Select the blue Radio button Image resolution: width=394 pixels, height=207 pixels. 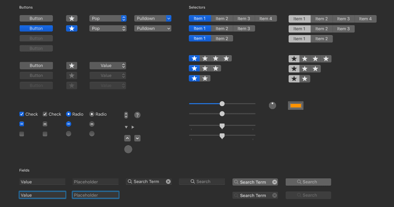click(x=68, y=114)
